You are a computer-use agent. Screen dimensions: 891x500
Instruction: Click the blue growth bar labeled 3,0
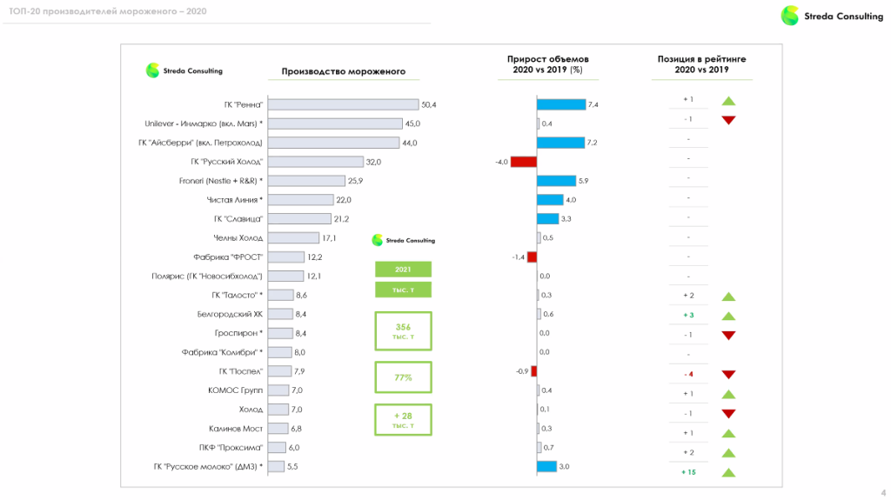546,466
